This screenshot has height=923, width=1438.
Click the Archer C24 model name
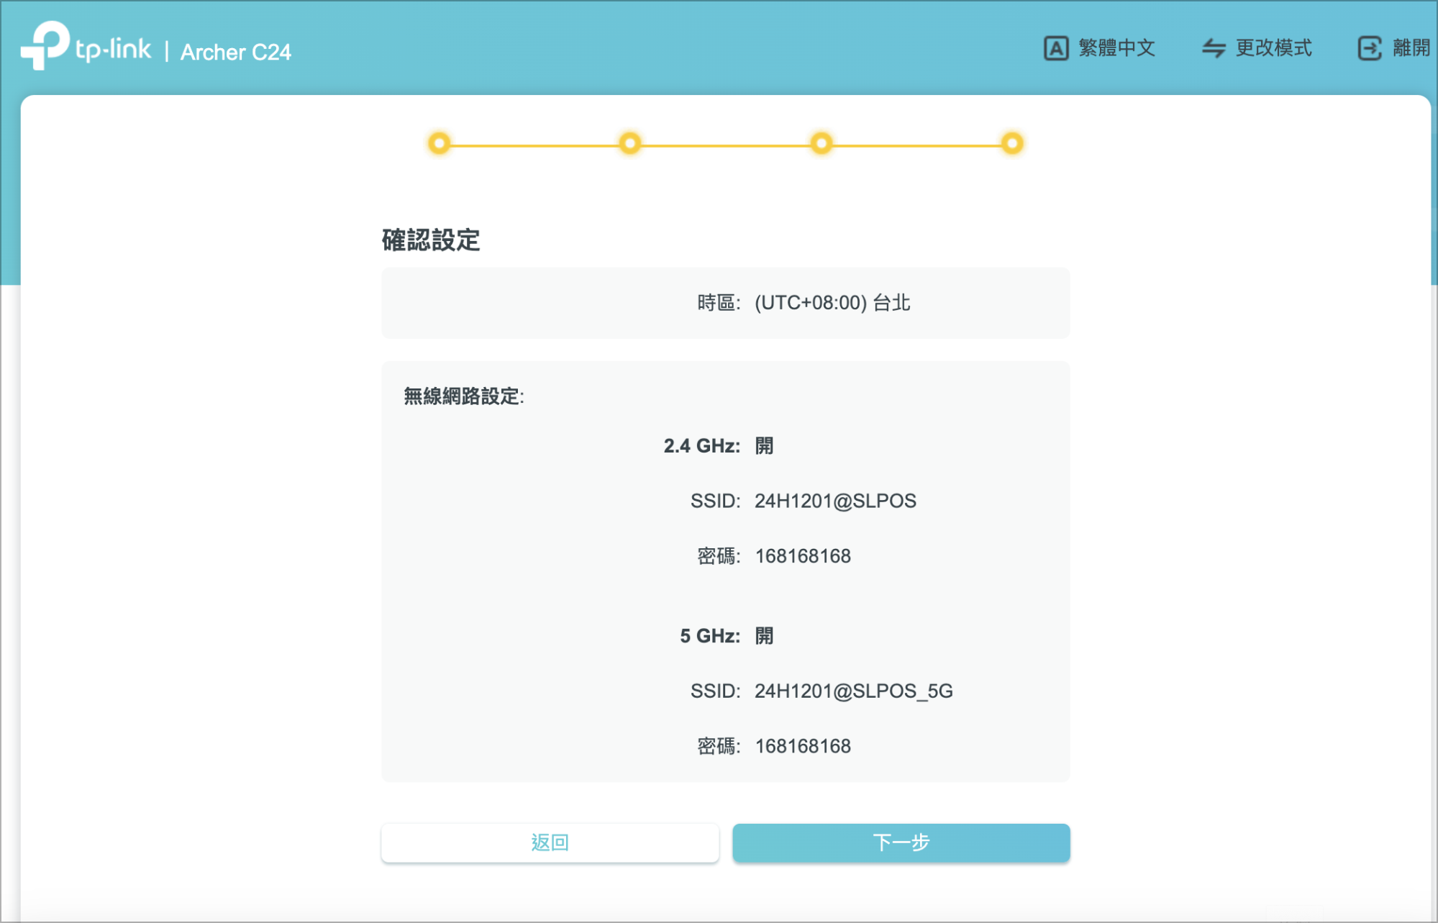tap(236, 52)
